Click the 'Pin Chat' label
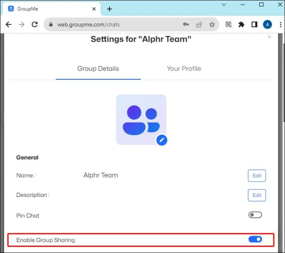The image size is (285, 253). click(28, 215)
